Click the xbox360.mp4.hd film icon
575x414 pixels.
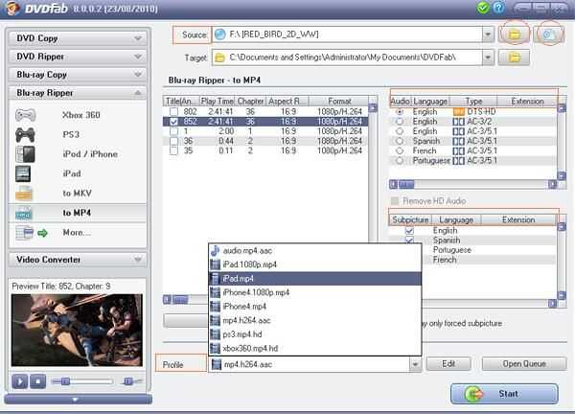pyautogui.click(x=216, y=349)
